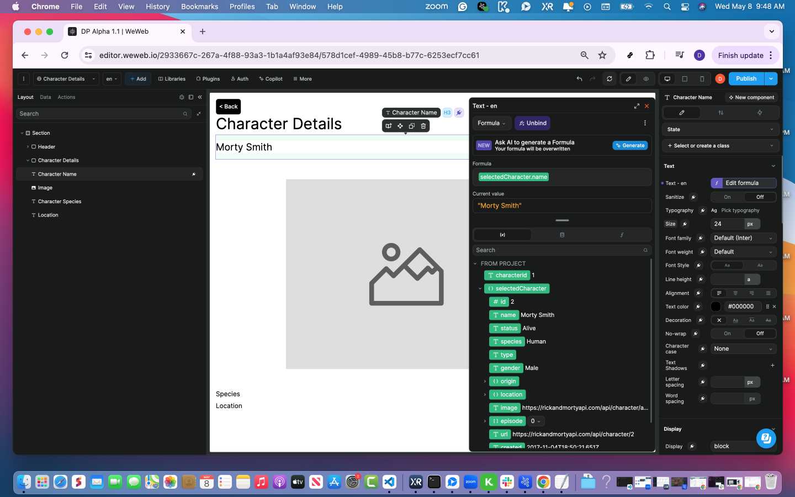795x497 pixels.
Task: Click the Add element button
Action: (138, 79)
